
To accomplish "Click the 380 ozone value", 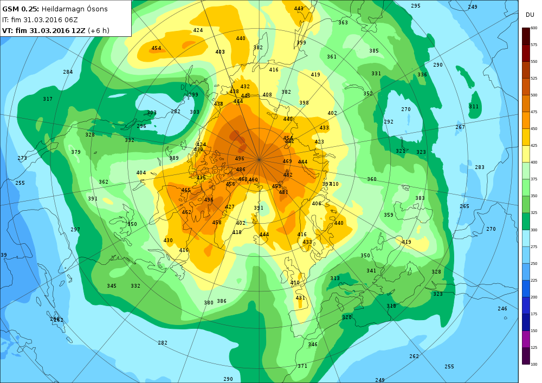I will (x=209, y=302).
